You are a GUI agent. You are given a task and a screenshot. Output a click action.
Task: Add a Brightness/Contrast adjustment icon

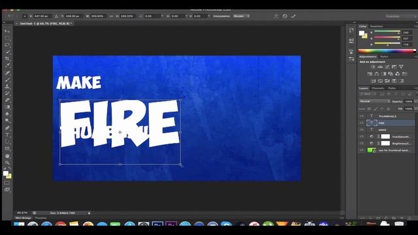point(373,67)
